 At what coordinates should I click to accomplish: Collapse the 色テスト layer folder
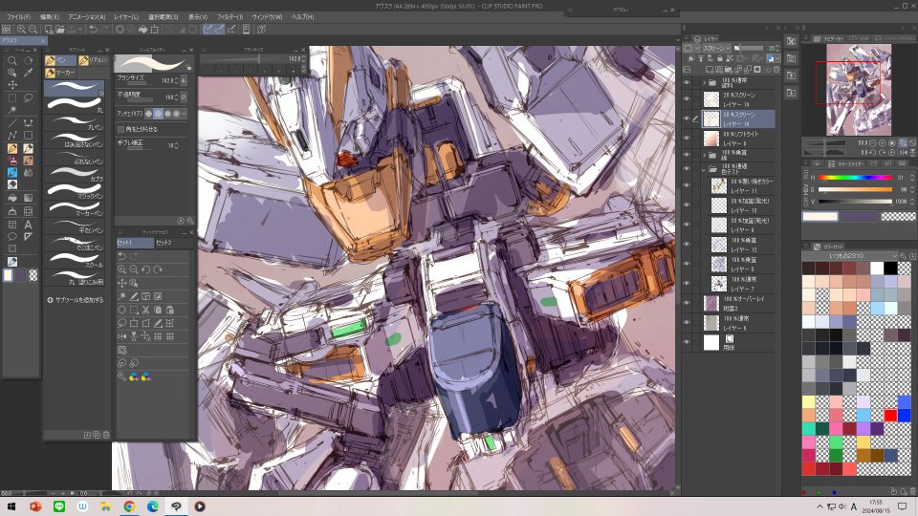coord(705,170)
